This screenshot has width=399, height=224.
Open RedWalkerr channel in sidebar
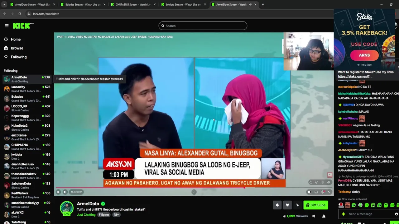pos(27,195)
